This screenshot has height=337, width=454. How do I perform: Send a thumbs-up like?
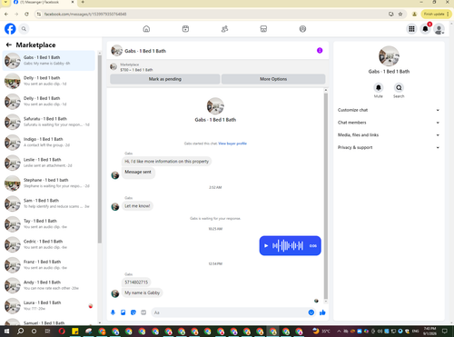coord(322,312)
